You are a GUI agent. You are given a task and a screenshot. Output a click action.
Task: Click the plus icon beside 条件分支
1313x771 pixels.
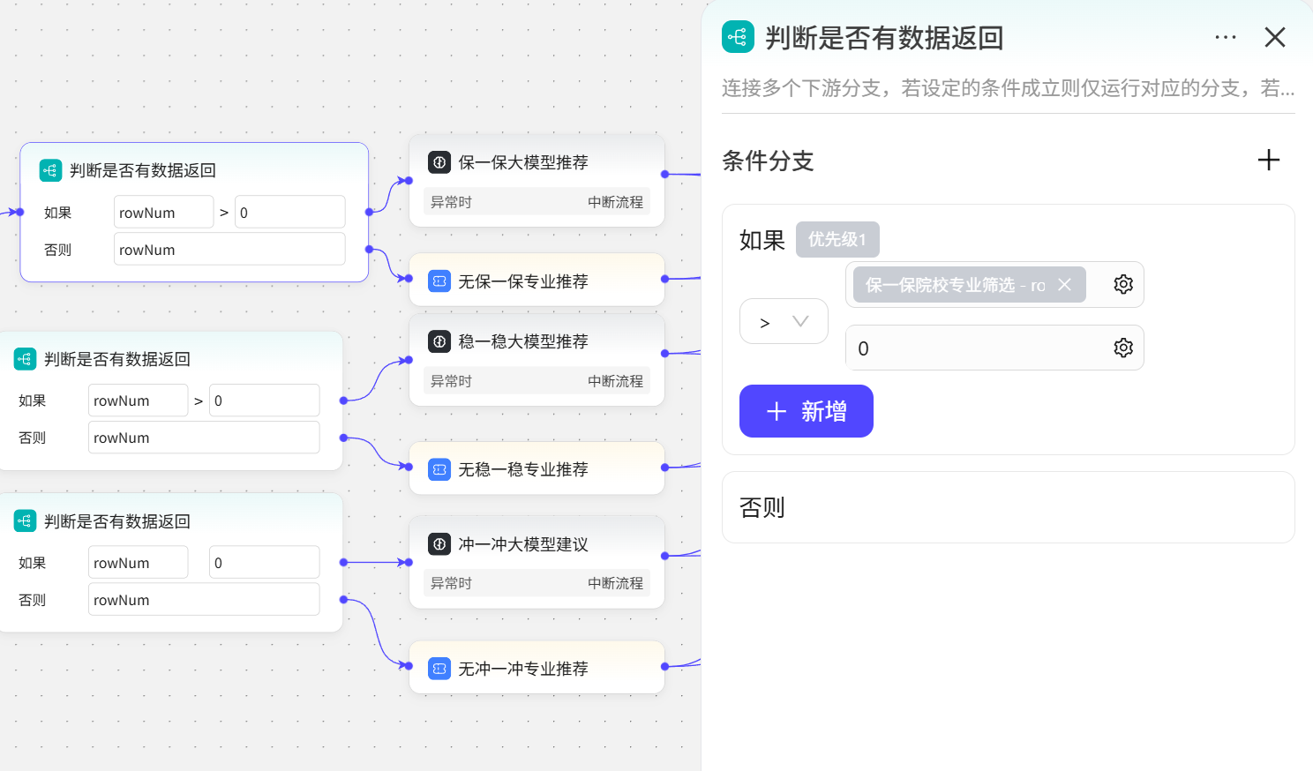[x=1268, y=160]
